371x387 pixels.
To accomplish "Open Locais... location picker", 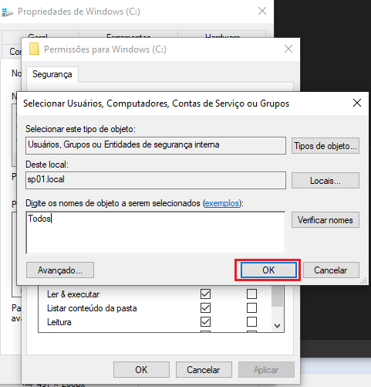I will [325, 181].
